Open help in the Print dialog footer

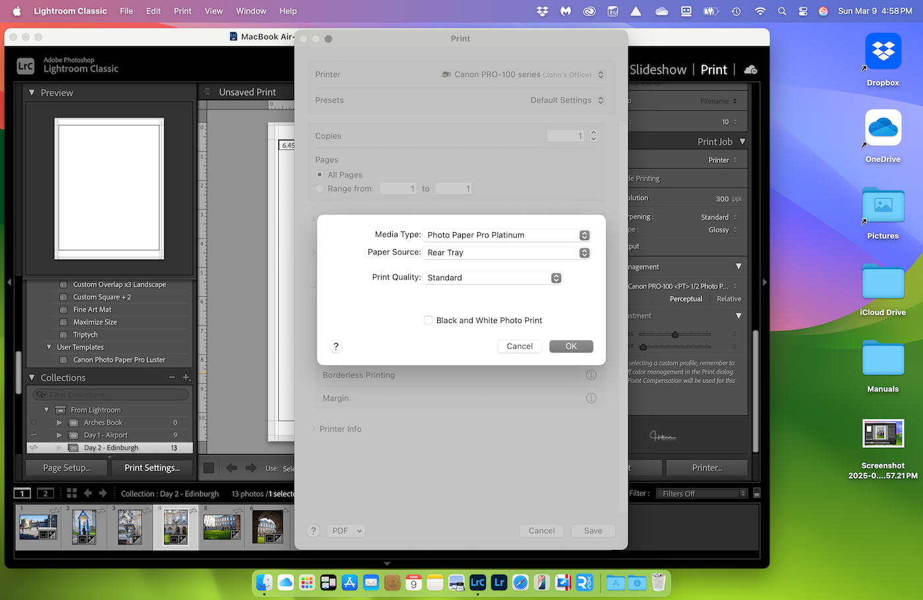314,531
